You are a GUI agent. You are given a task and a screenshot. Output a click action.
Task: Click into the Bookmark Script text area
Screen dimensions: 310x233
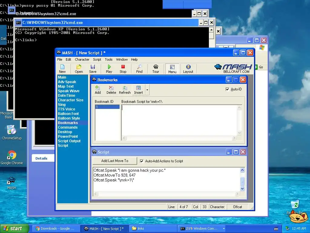180,120
